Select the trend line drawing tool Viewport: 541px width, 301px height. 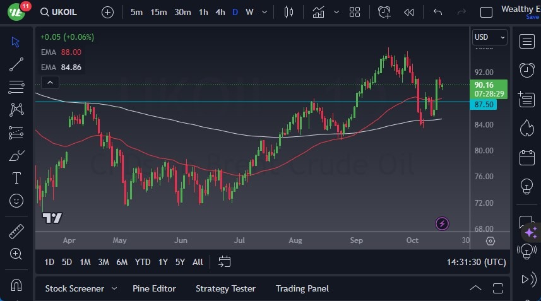[16, 64]
